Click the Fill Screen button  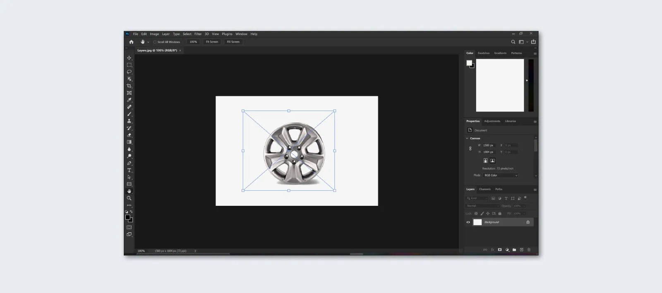233,42
